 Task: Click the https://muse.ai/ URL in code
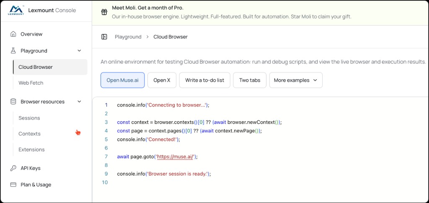pyautogui.click(x=176, y=157)
